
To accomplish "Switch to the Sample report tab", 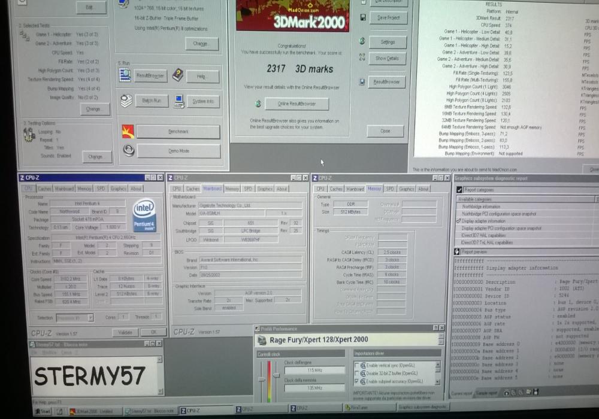I will click(x=486, y=393).
